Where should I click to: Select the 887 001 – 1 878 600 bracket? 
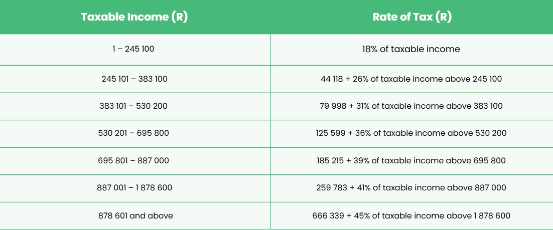(134, 188)
